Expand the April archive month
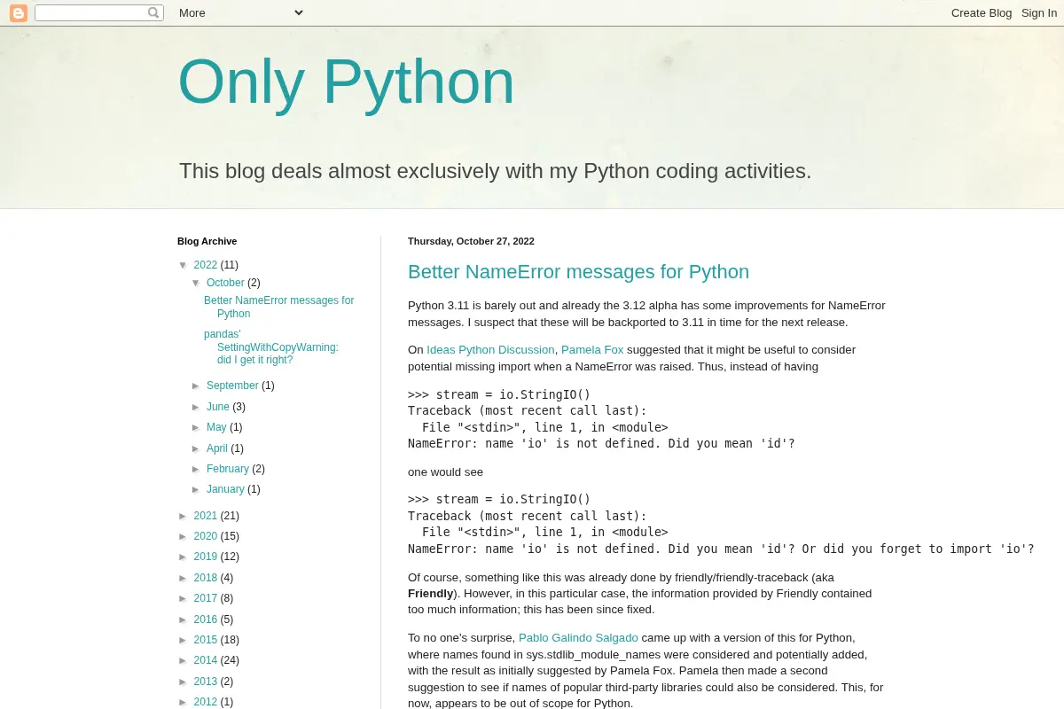This screenshot has height=709, width=1064. [x=196, y=449]
